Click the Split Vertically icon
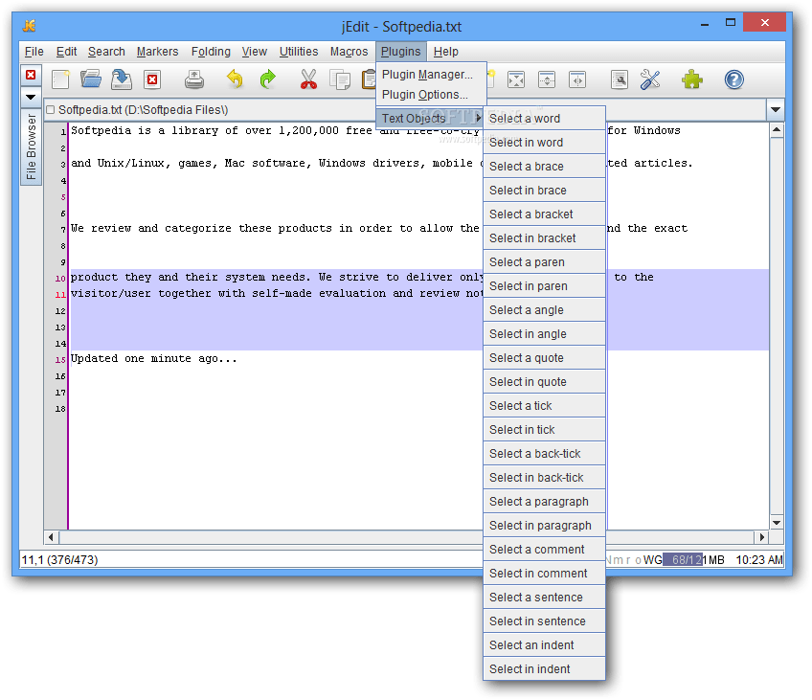Viewport: 812px width, 700px height. click(x=577, y=79)
